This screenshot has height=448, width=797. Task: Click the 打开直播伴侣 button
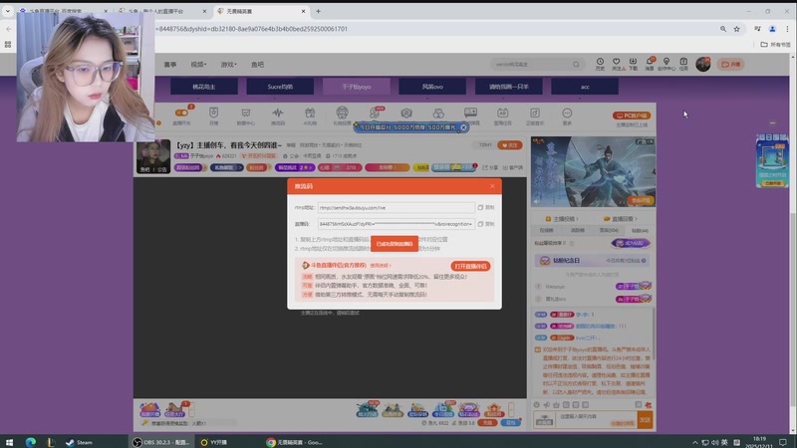click(x=470, y=266)
